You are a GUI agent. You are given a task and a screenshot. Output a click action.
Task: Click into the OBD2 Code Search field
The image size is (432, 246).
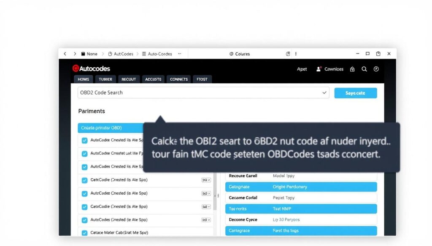click(203, 93)
